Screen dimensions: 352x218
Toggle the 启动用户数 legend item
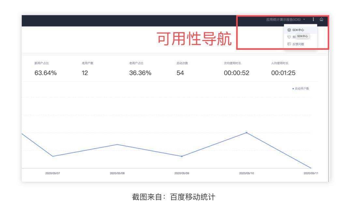(x=301, y=88)
